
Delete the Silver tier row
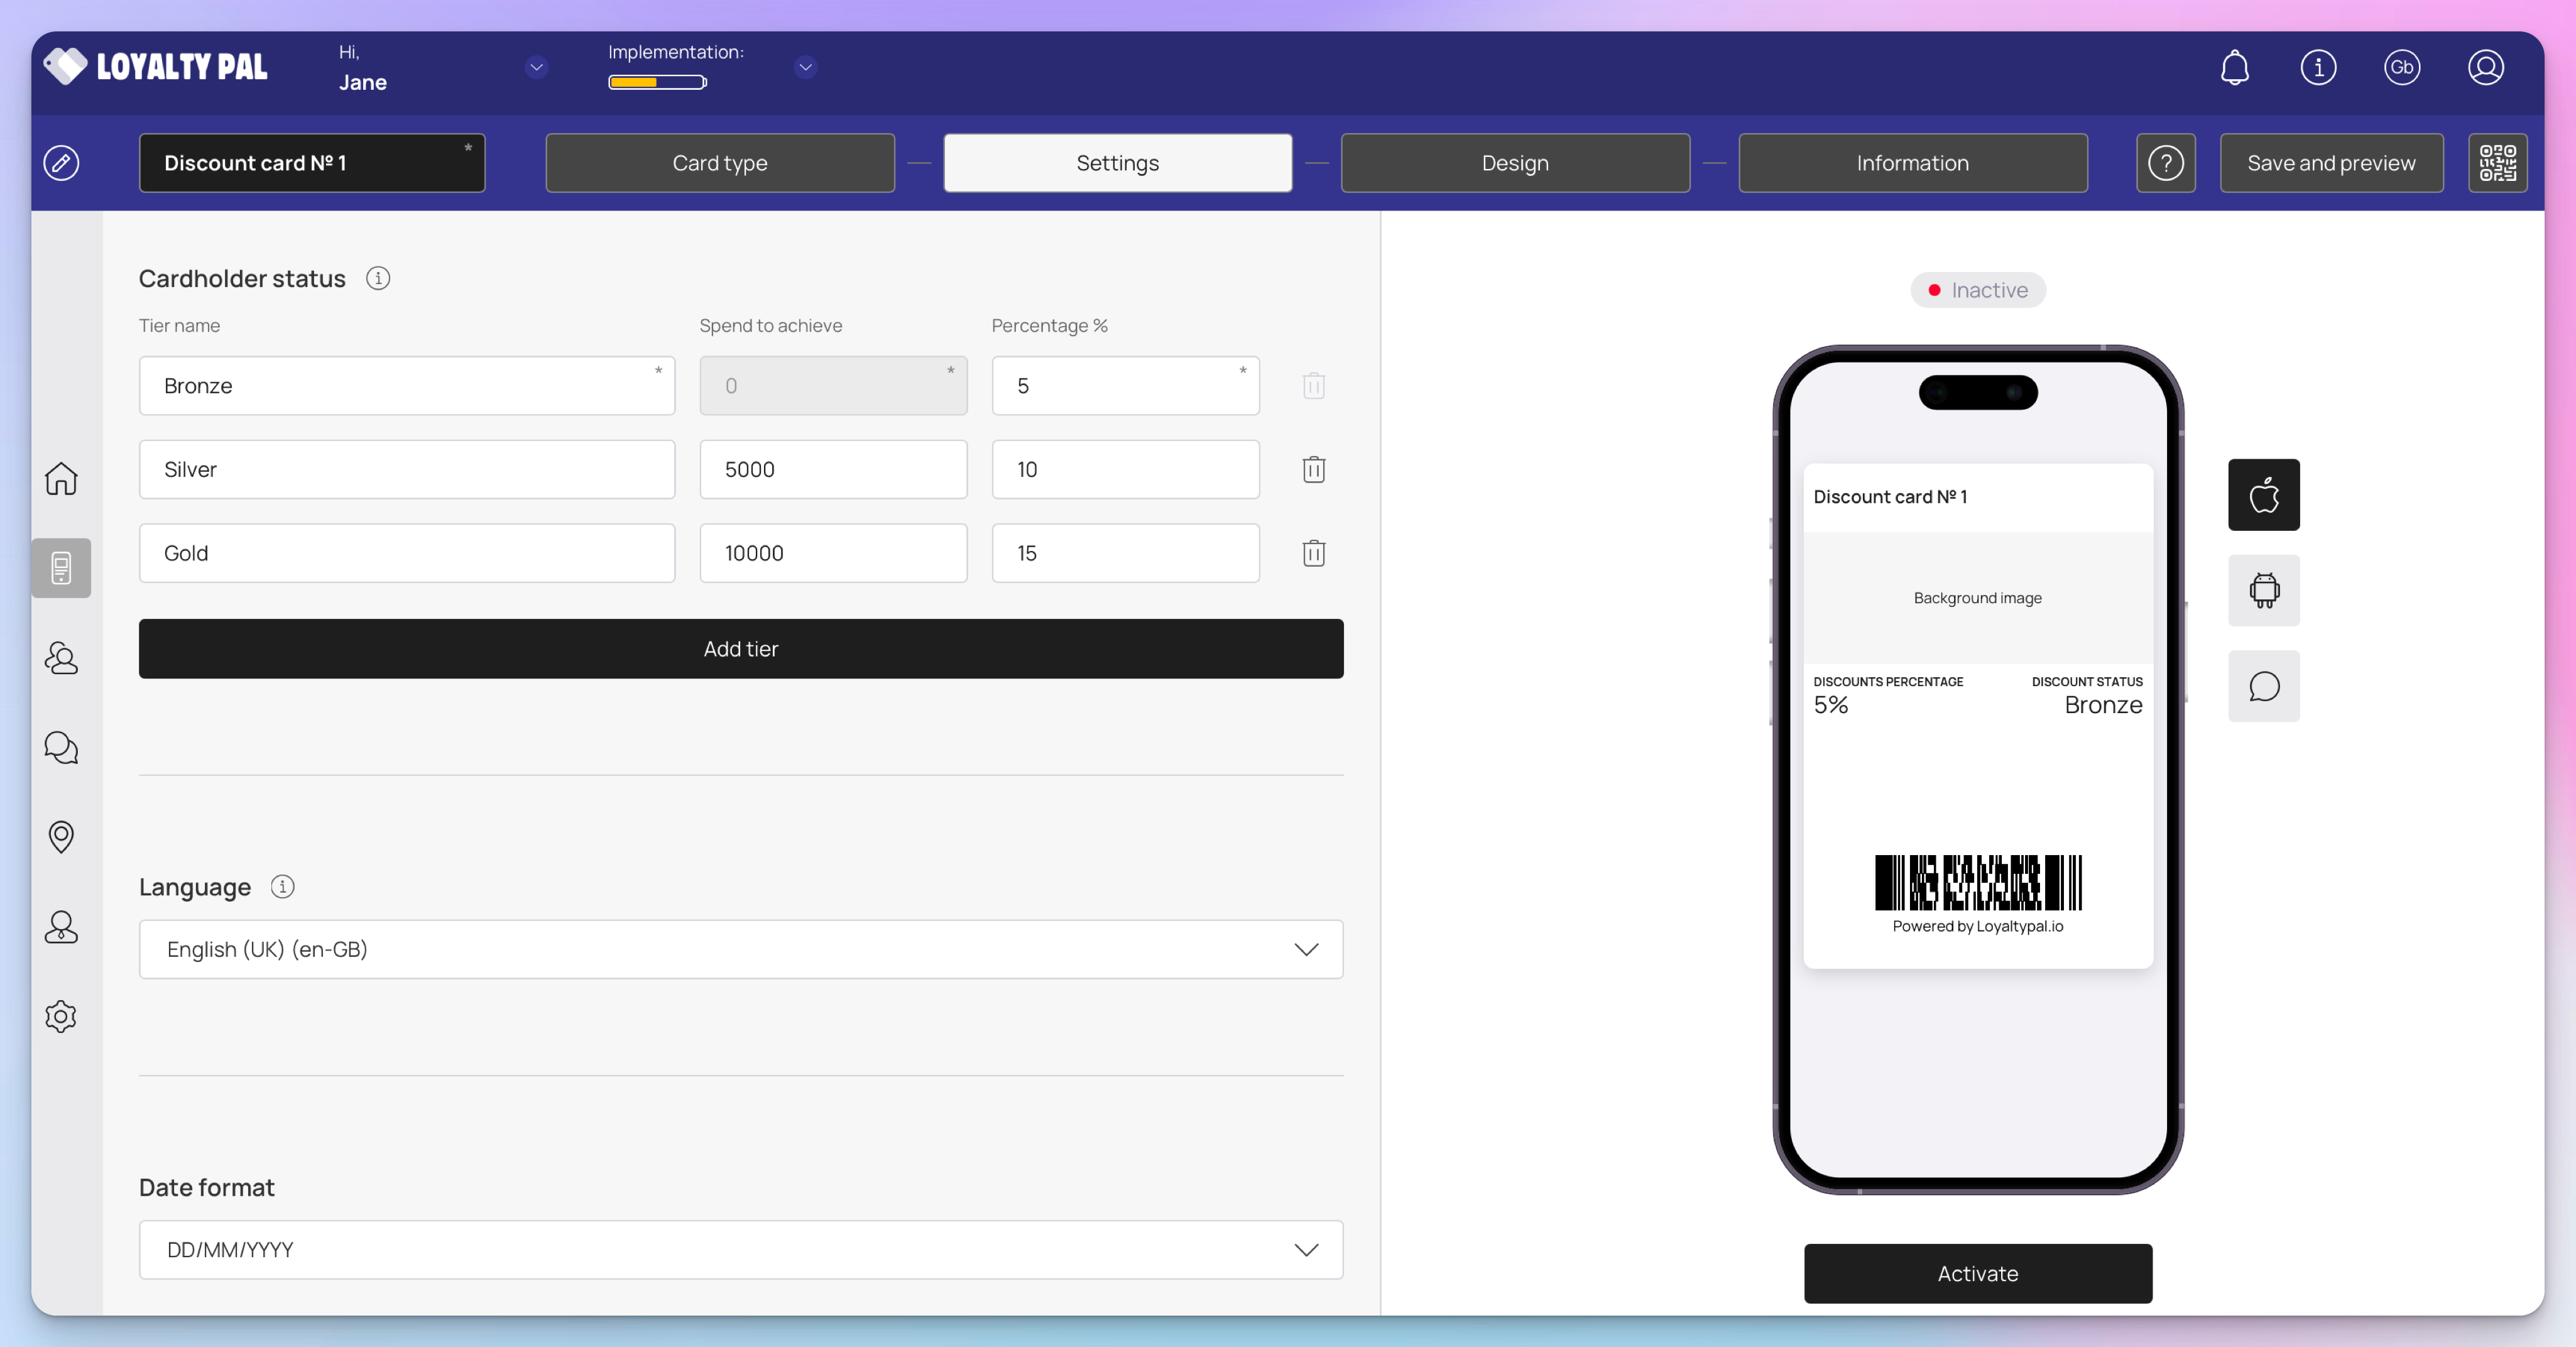(1313, 470)
